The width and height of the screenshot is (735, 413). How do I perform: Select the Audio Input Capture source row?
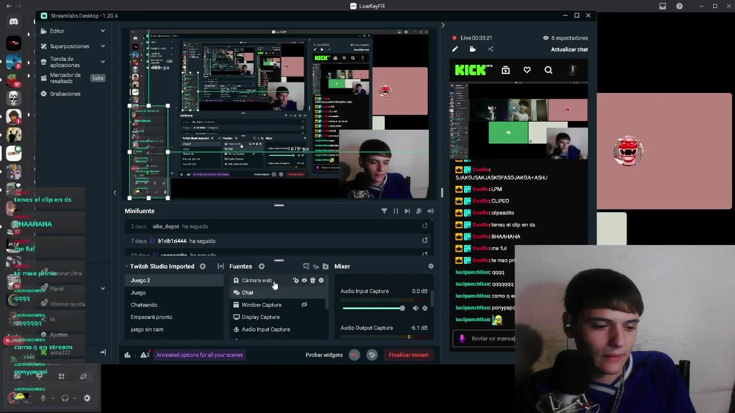[x=278, y=330]
